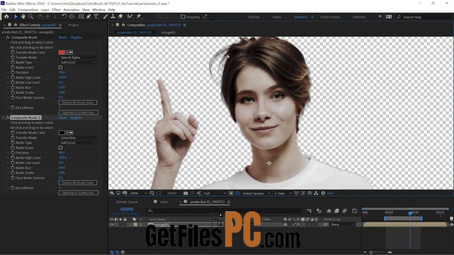The width and height of the screenshot is (454, 255).
Task: Switch to the Project panel tab
Action: 74,25
